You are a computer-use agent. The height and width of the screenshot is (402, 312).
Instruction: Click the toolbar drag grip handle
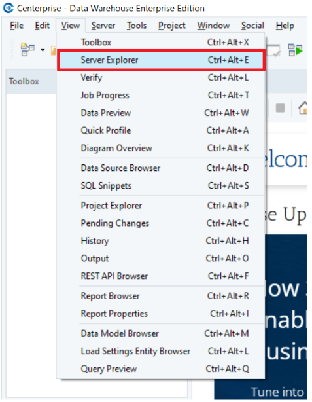(x=12, y=50)
